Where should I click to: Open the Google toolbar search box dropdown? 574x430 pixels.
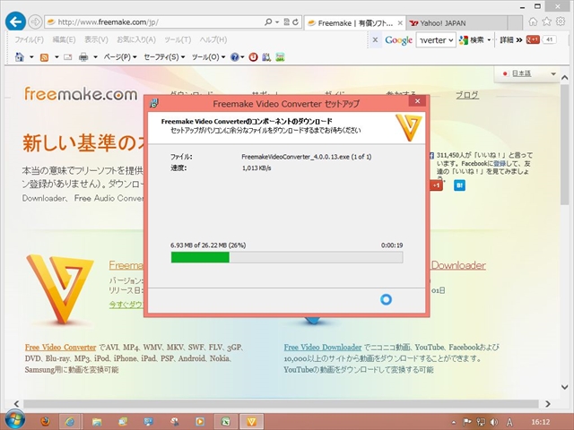coord(450,39)
